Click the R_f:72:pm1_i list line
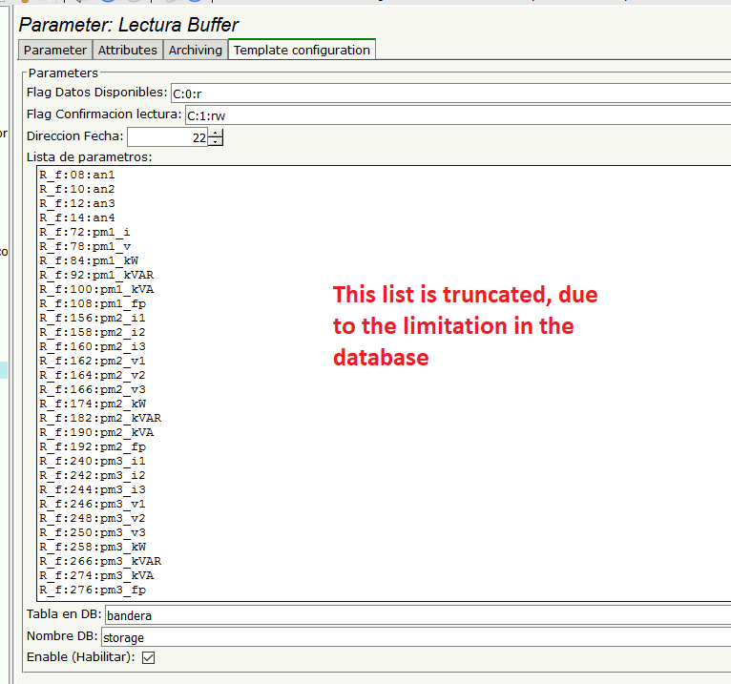This screenshot has width=731, height=684. tap(84, 233)
